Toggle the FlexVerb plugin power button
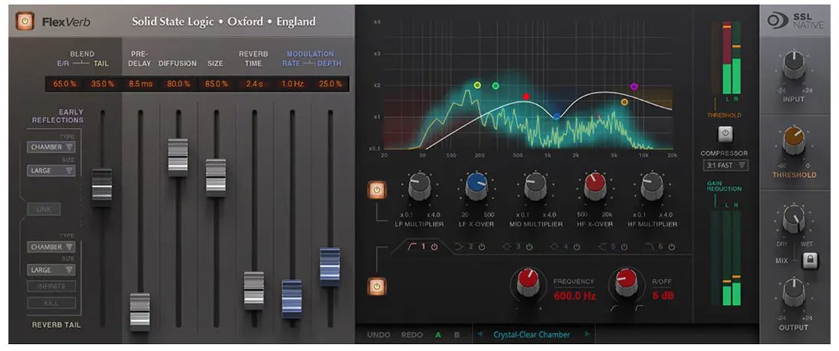The image size is (839, 351). pyautogui.click(x=24, y=22)
